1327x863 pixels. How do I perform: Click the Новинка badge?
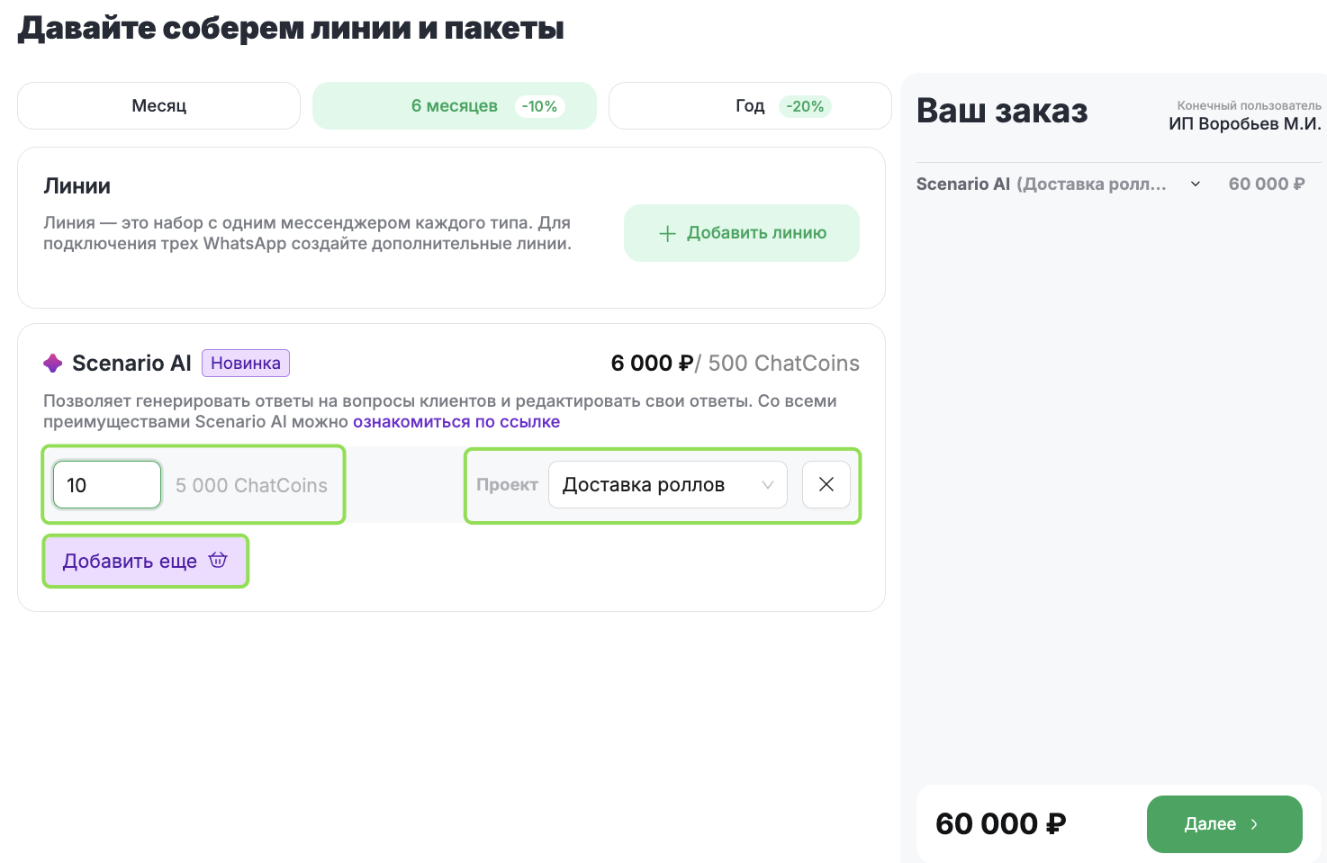tap(246, 364)
